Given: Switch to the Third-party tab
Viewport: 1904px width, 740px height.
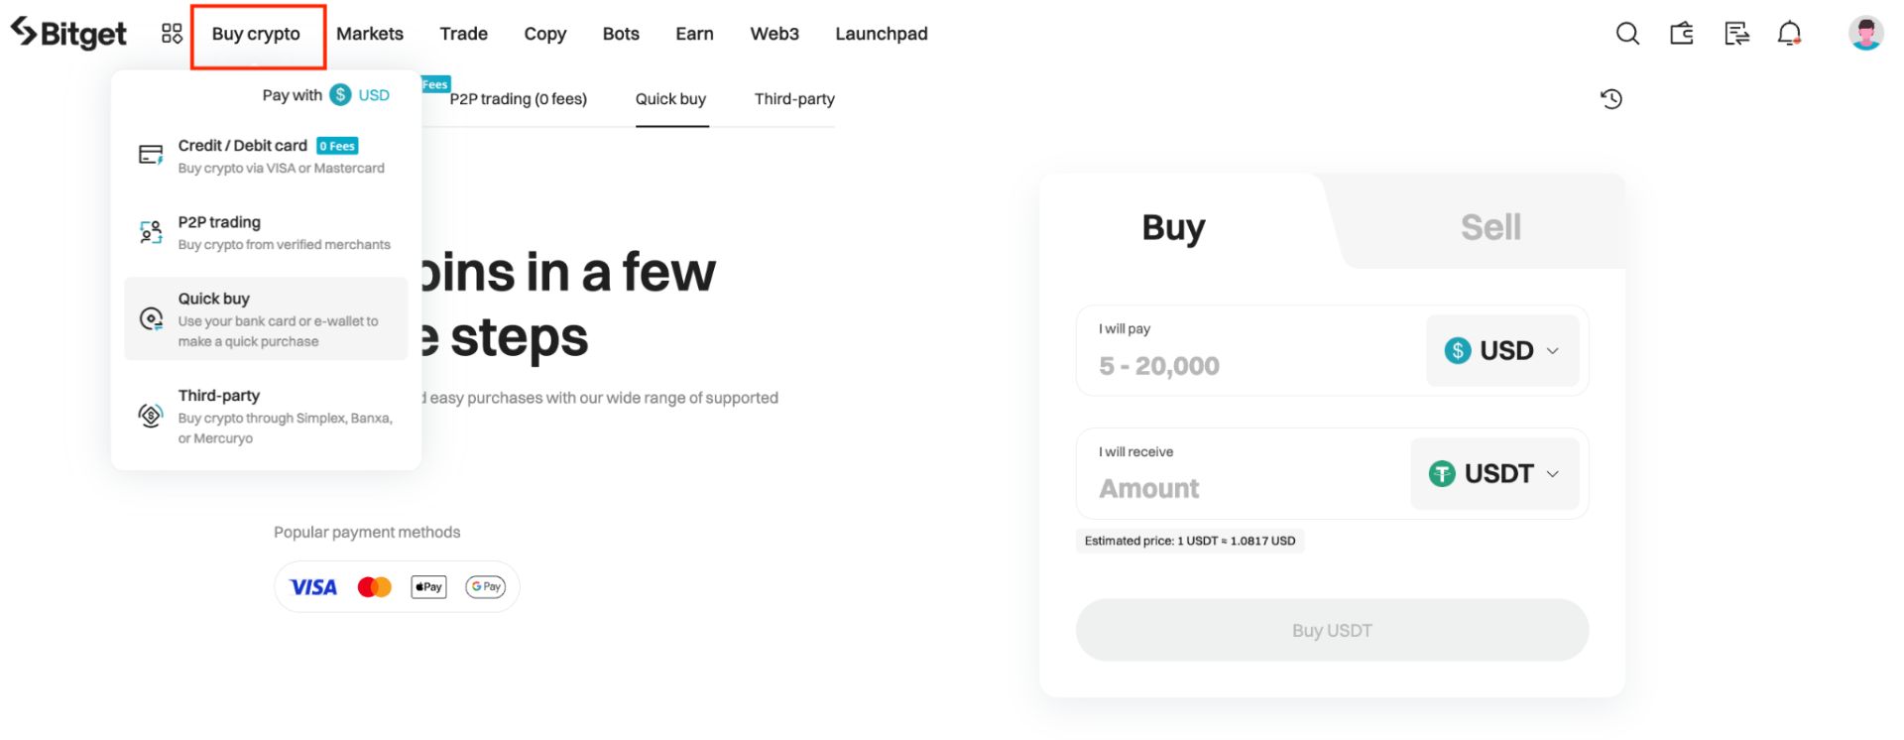Looking at the screenshot, I should [x=794, y=99].
